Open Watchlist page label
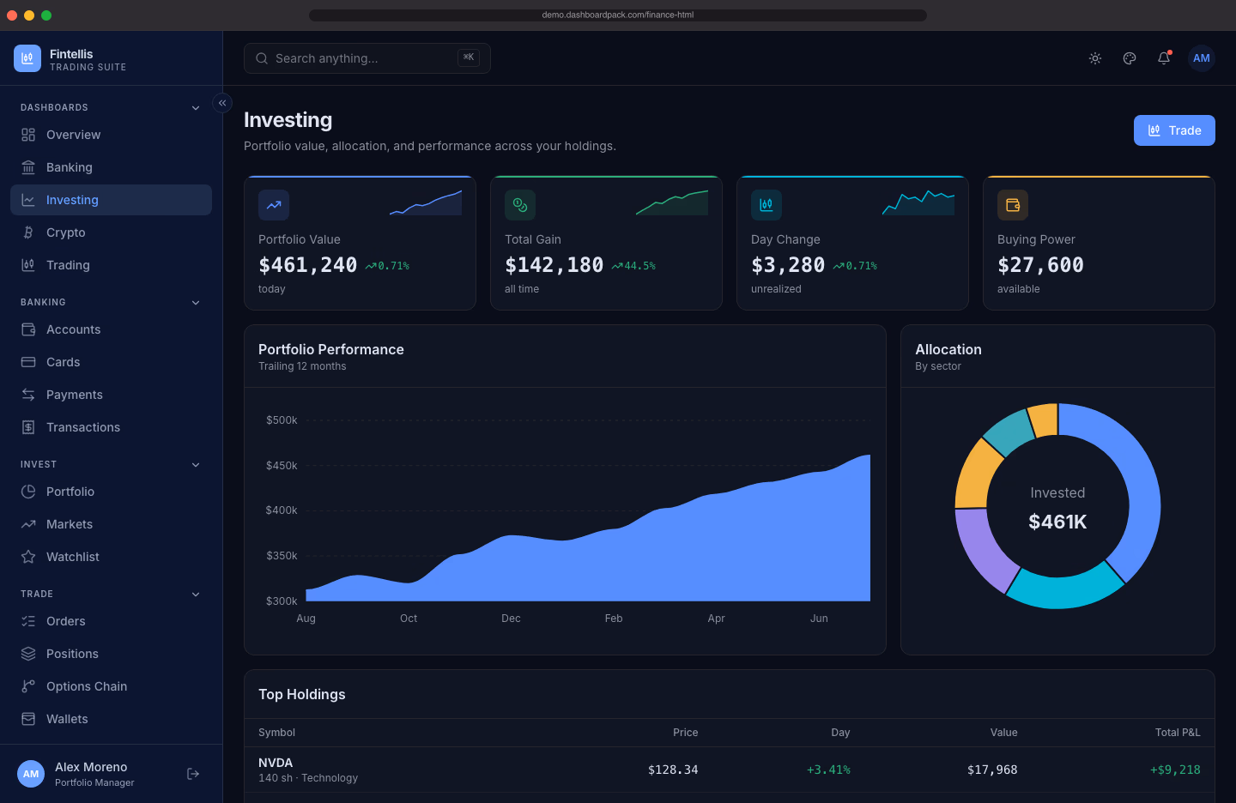This screenshot has width=1236, height=803. (73, 557)
